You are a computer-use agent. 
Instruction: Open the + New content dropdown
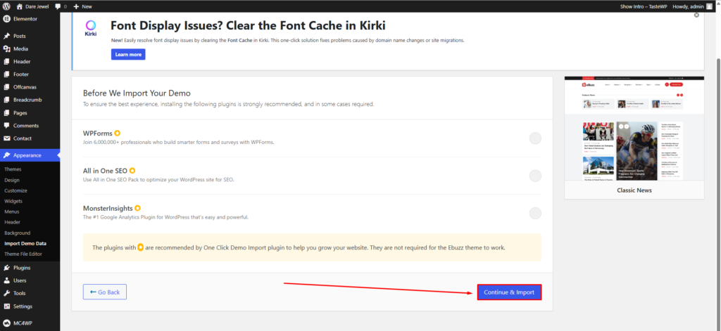click(x=82, y=6)
